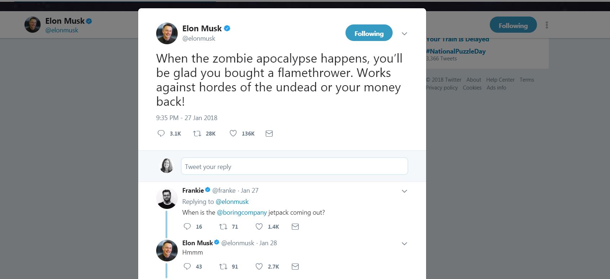Viewport: 610px width, 279px height.
Task: Reply to the main zombie apocalypse tweet
Action: coord(161,133)
